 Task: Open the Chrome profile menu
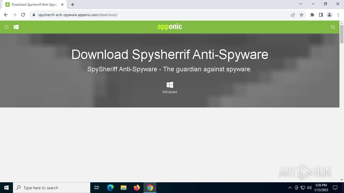(x=329, y=15)
